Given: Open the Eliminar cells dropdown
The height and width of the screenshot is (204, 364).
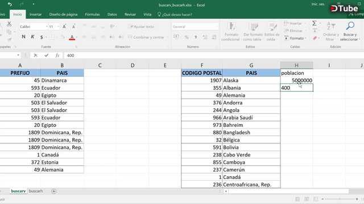Looking at the screenshot, I should pos(295,31).
